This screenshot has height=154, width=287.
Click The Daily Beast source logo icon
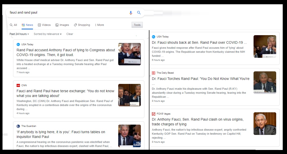point(154,73)
